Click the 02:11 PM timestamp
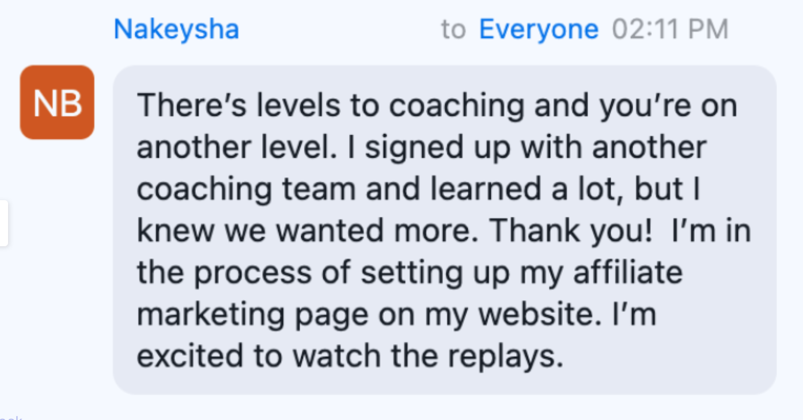The image size is (803, 420). click(670, 29)
